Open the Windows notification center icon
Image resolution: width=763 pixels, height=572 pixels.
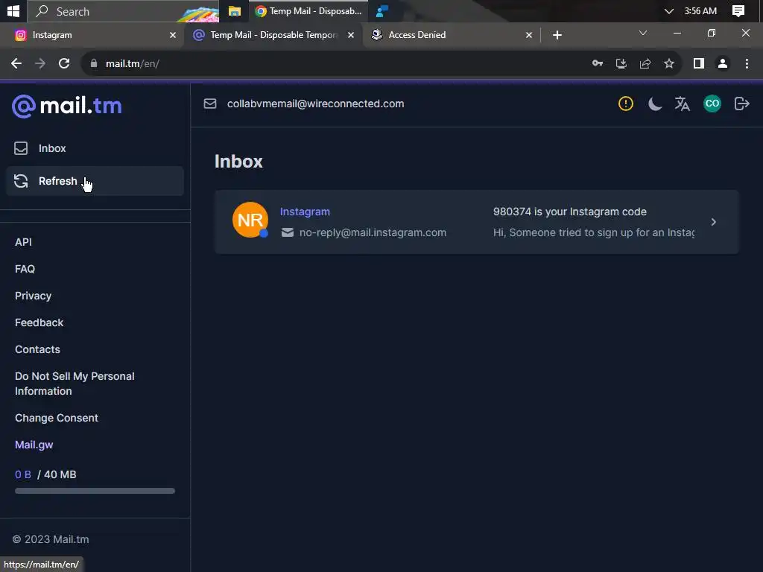(738, 10)
